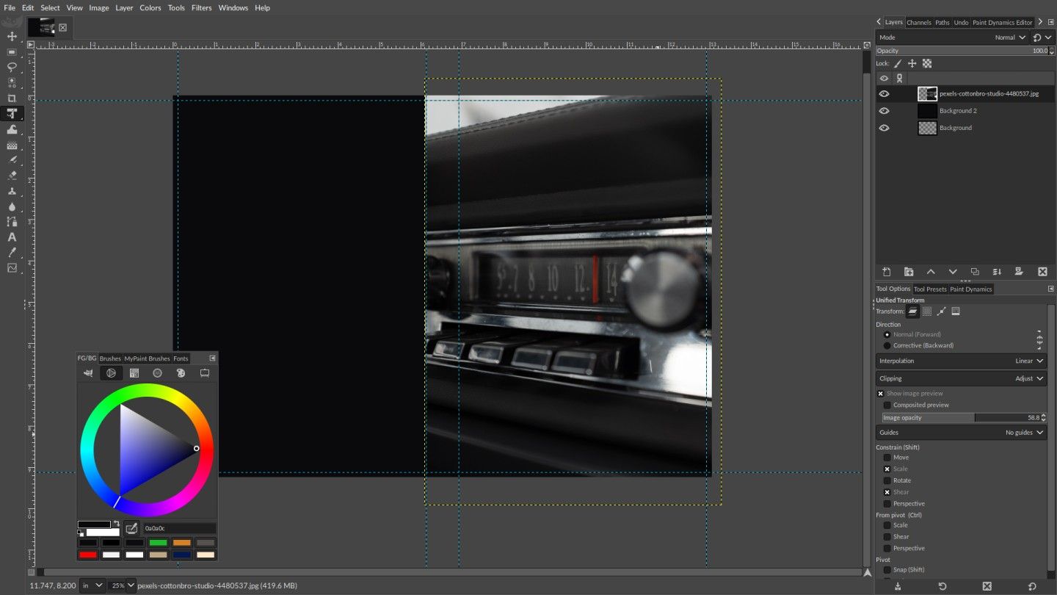
Task: Select the Free Select lasso tool
Action: click(x=12, y=67)
